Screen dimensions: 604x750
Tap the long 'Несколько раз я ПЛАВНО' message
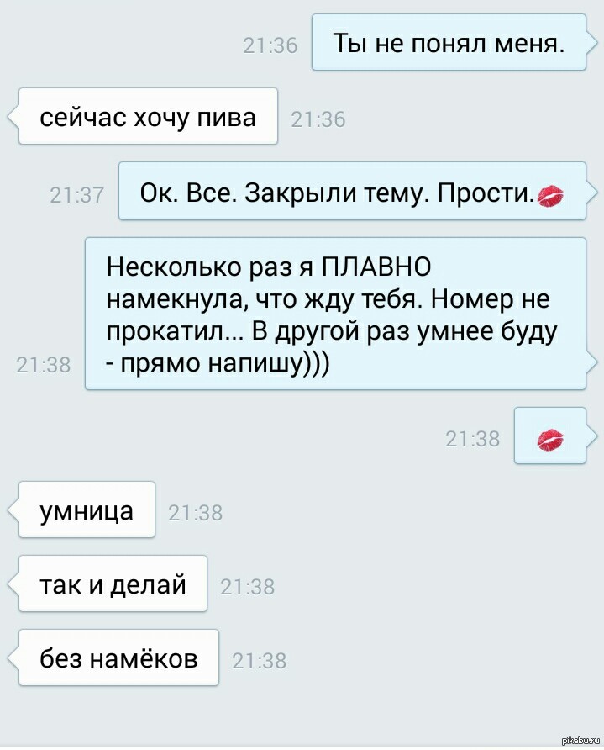(335, 314)
